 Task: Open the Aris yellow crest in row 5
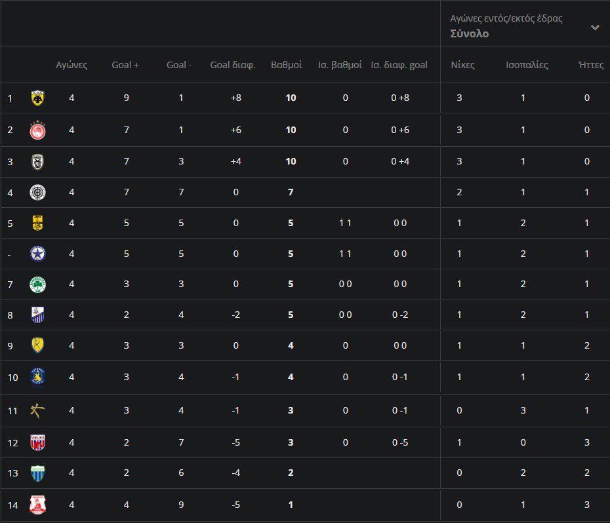[x=37, y=223]
